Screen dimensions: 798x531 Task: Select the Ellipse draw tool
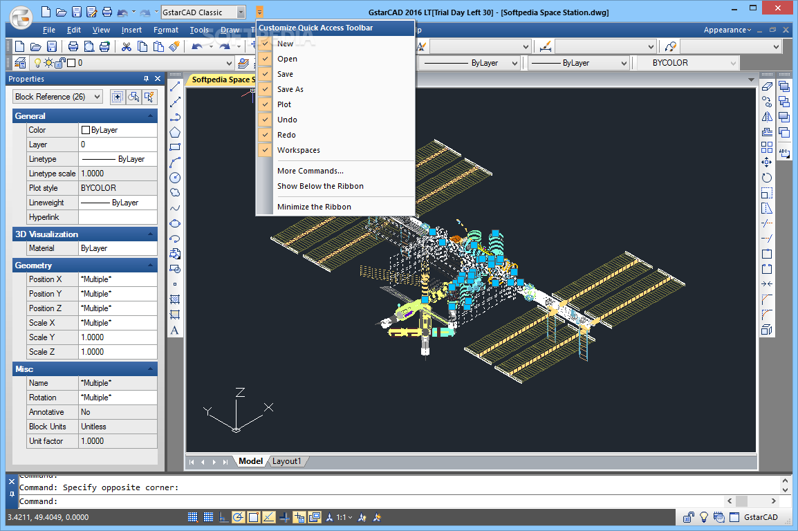[174, 223]
